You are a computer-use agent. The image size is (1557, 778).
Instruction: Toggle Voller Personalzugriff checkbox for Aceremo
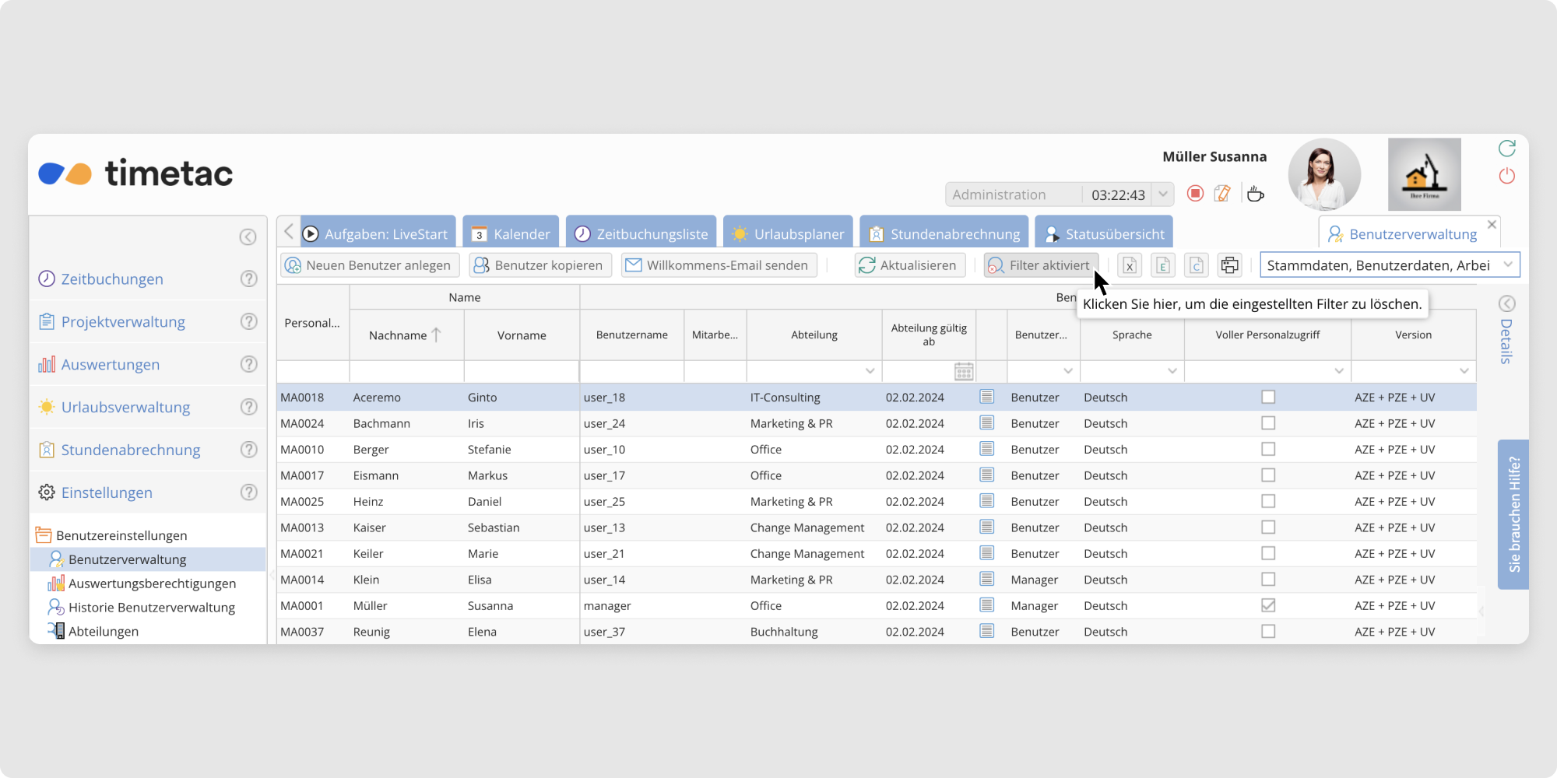point(1268,397)
